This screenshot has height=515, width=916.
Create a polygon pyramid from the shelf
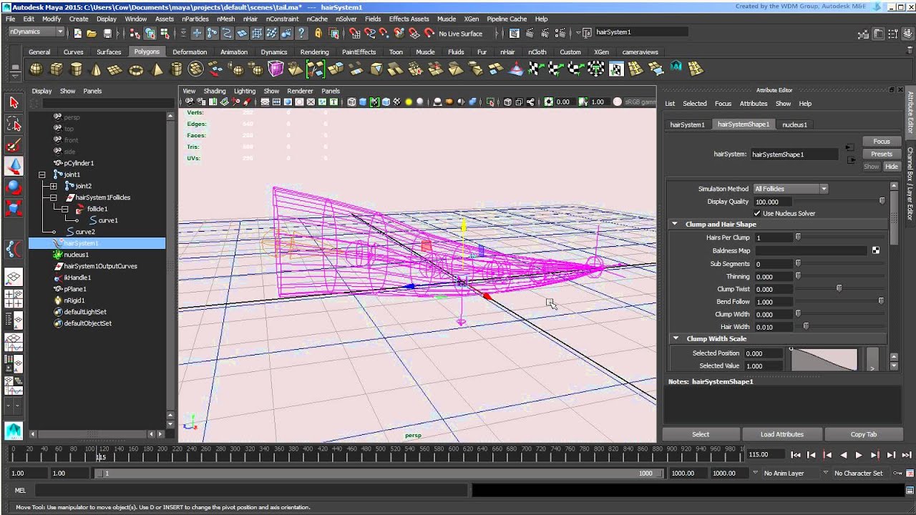click(x=157, y=69)
